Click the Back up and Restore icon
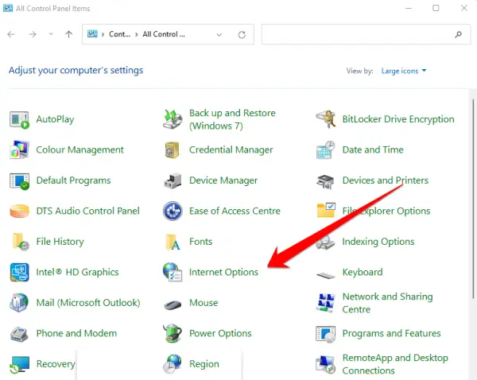The image size is (477, 380). point(173,119)
